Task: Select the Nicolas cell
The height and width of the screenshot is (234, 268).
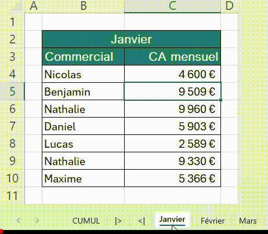Action: [83, 74]
